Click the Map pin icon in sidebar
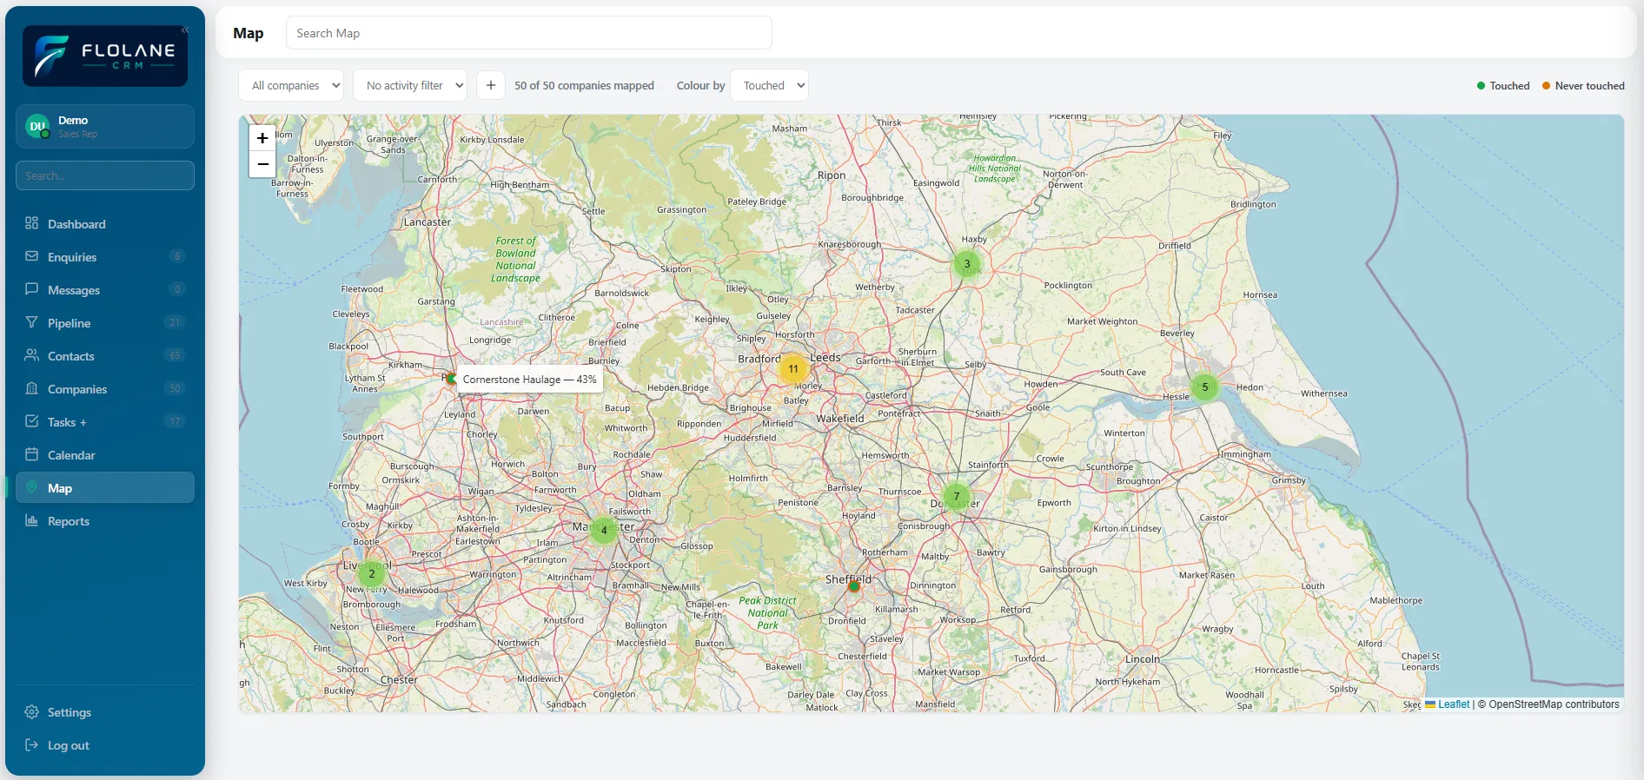 pyautogui.click(x=32, y=487)
